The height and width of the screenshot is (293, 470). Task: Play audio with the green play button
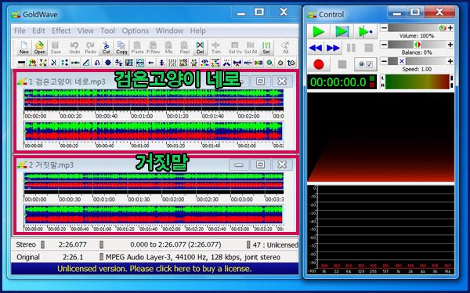(318, 31)
